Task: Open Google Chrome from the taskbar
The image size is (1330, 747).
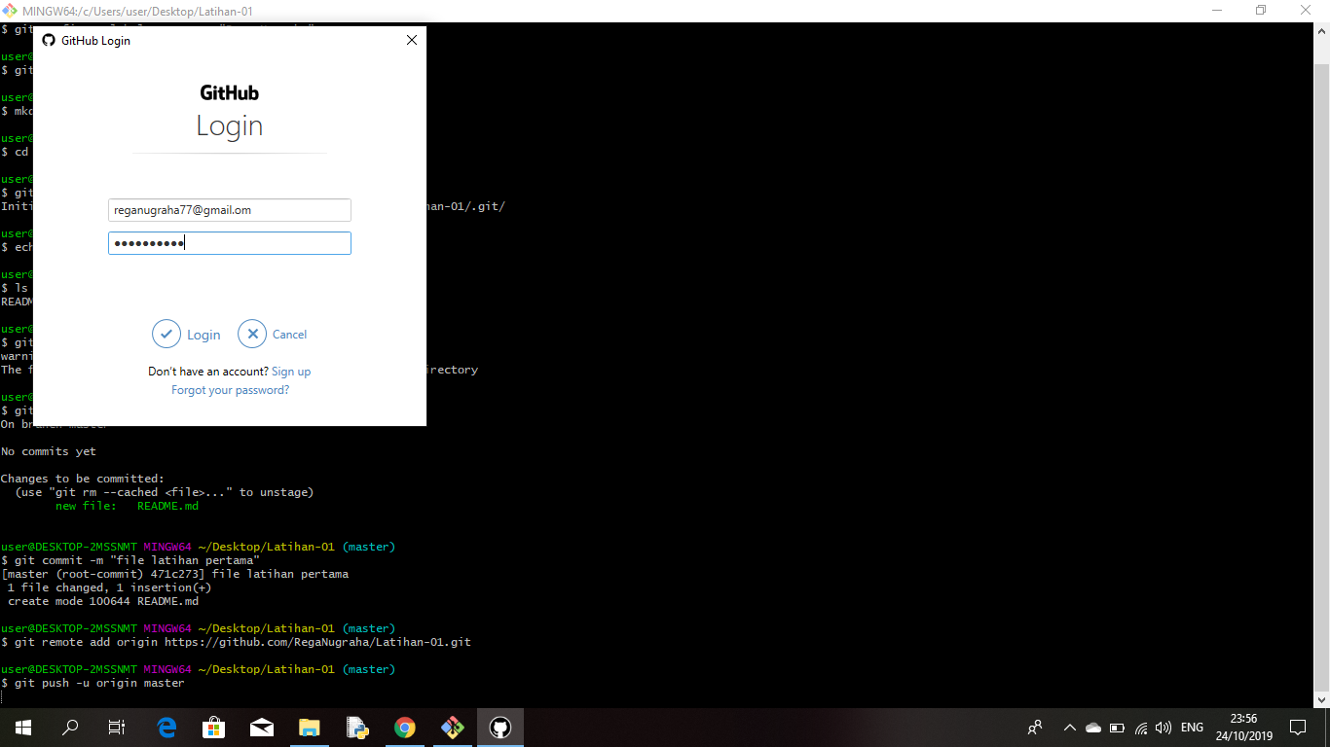Action: pos(404,727)
